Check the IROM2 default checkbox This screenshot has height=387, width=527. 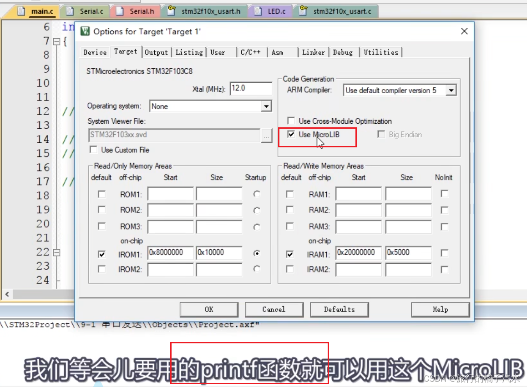tap(101, 269)
